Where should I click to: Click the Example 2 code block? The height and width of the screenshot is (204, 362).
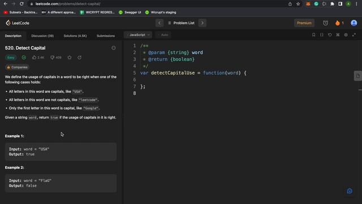click(61, 183)
